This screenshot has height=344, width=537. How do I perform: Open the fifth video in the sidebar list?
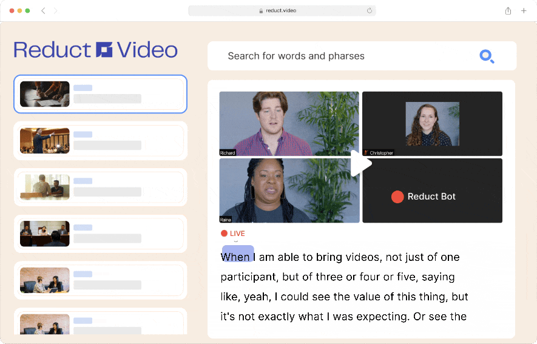click(x=100, y=280)
